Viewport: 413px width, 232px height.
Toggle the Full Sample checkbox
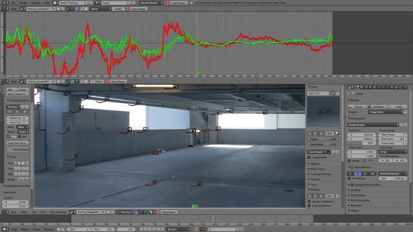pyautogui.click(x=350, y=179)
